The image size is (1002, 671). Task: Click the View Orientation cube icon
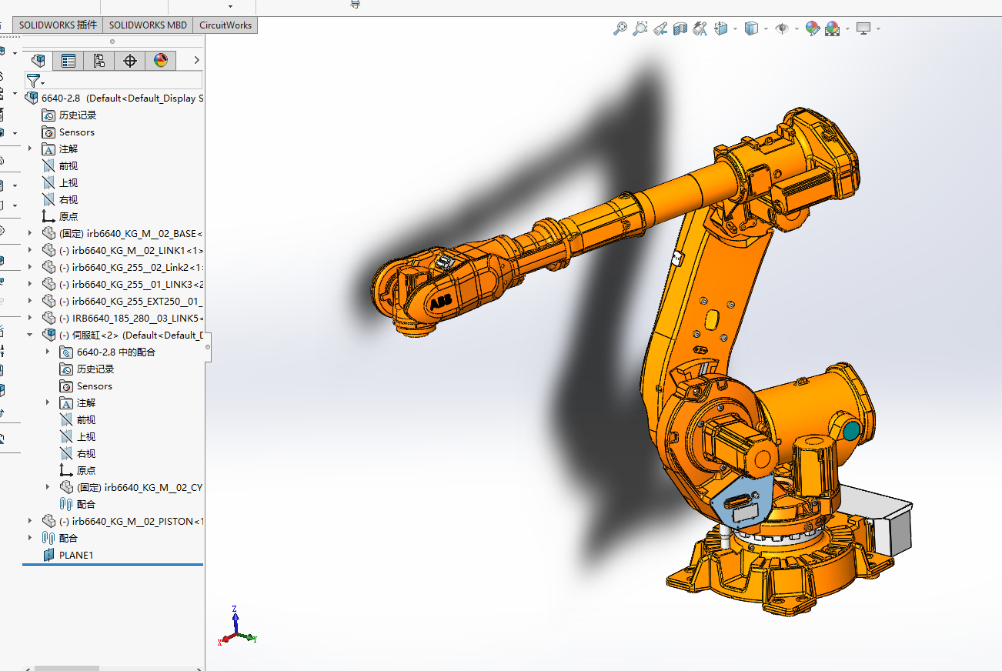point(721,28)
